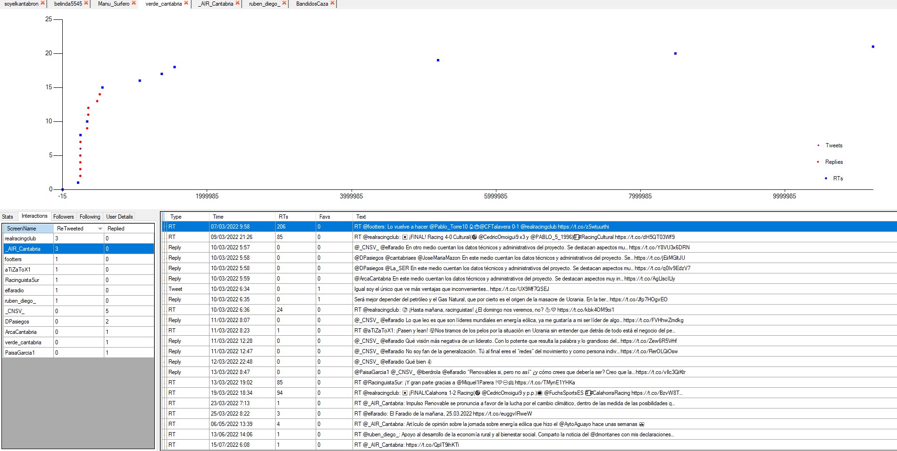Sort tweets by Time column header
Screen dimensions: 897x451
[x=242, y=217]
